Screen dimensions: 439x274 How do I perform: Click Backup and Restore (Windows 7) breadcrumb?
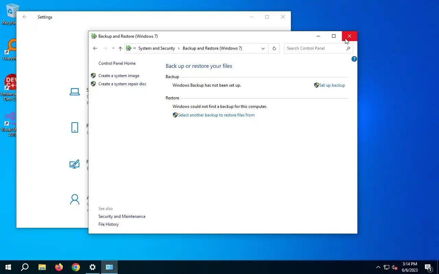212,48
